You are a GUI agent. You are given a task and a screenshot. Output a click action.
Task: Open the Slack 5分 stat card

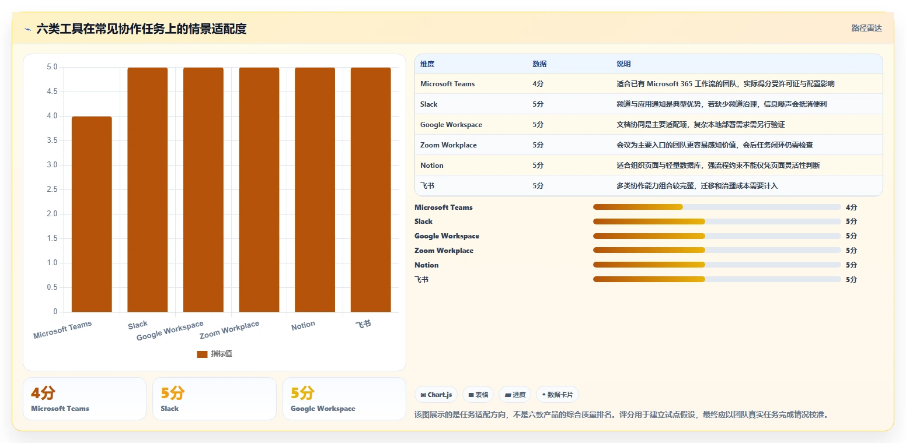pyautogui.click(x=214, y=399)
